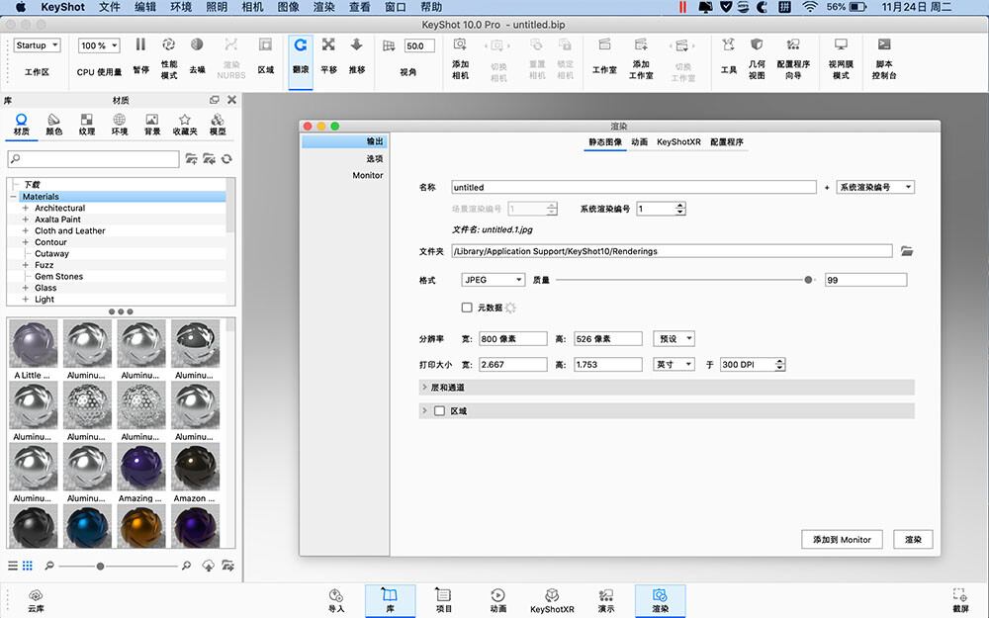The image size is (989, 618).
Task: Click the Wi-Fi icon in menu bar
Action: coord(809,7)
